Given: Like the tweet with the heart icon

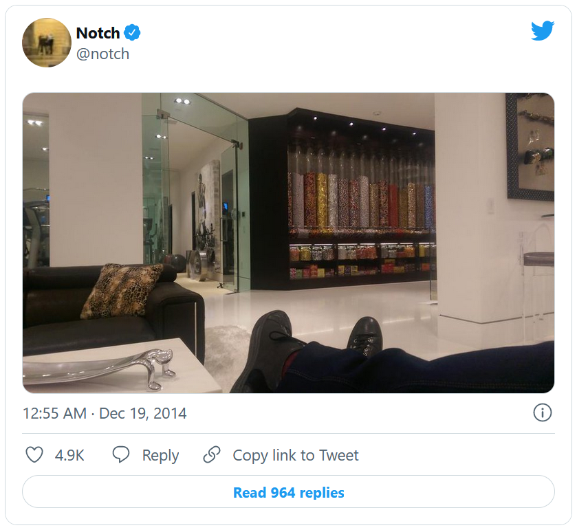Looking at the screenshot, I should click(x=34, y=455).
